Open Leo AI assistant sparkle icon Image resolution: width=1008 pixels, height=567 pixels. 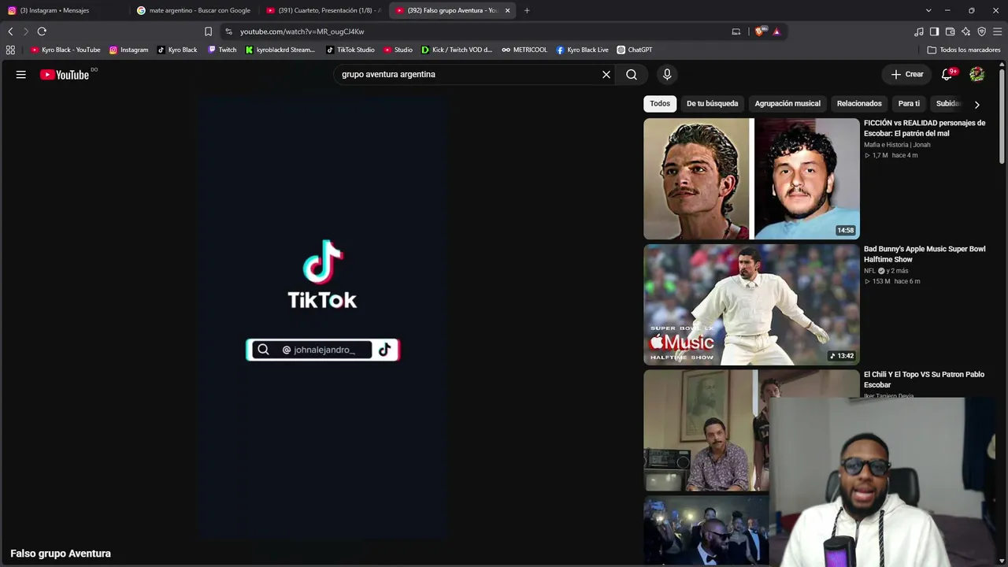[966, 31]
